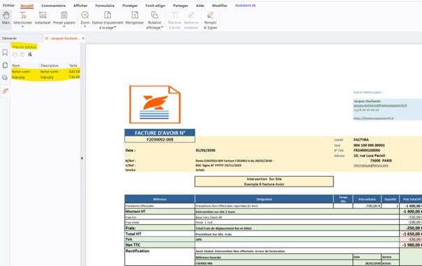Image resolution: width=422 pixels, height=266 pixels.
Task: Open the bookmarks panel in sidebar
Action: 5,52
